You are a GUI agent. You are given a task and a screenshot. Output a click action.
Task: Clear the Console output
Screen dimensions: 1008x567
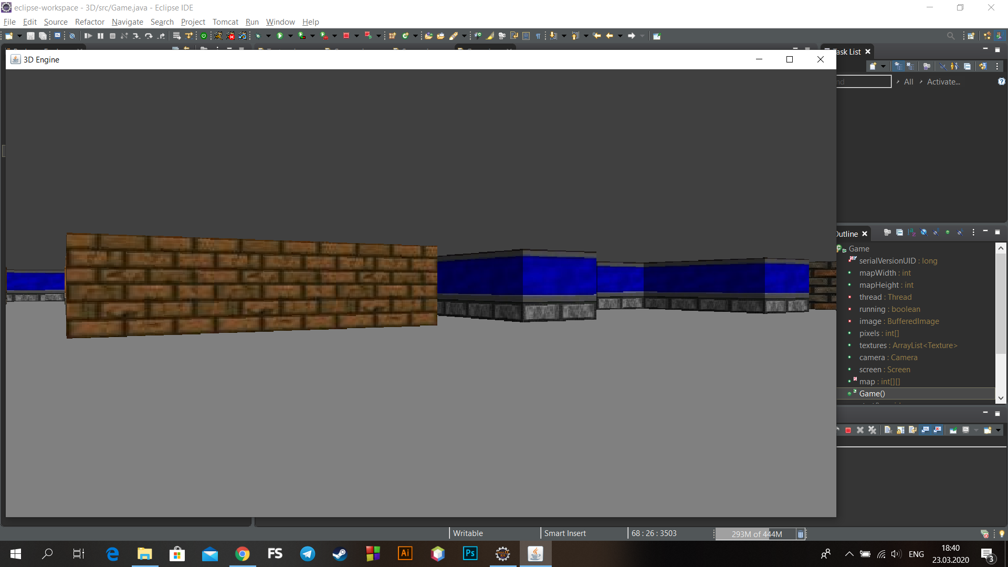pyautogui.click(x=888, y=430)
